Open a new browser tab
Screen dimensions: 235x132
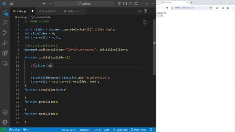(191, 3)
